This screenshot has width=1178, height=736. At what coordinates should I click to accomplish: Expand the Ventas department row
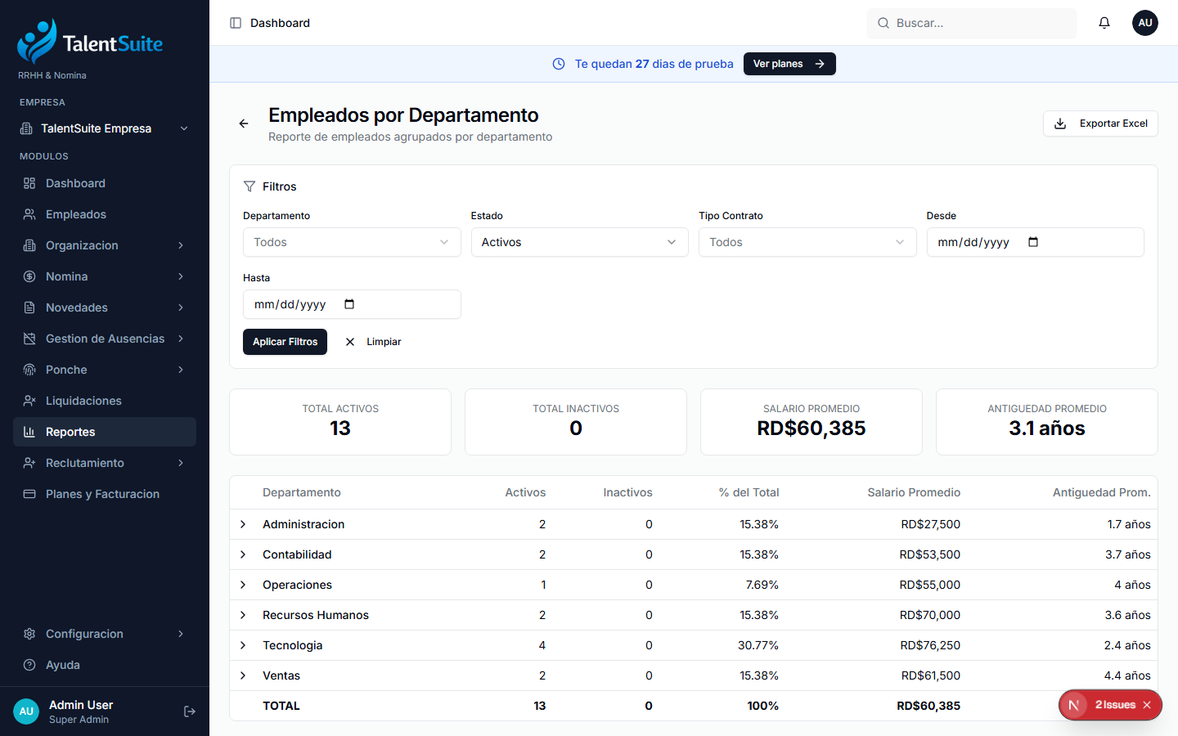coord(243,675)
